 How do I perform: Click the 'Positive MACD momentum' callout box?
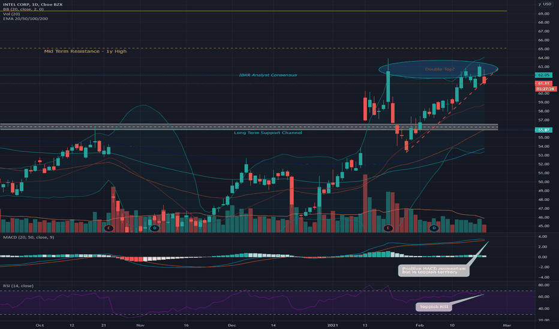coord(434,270)
